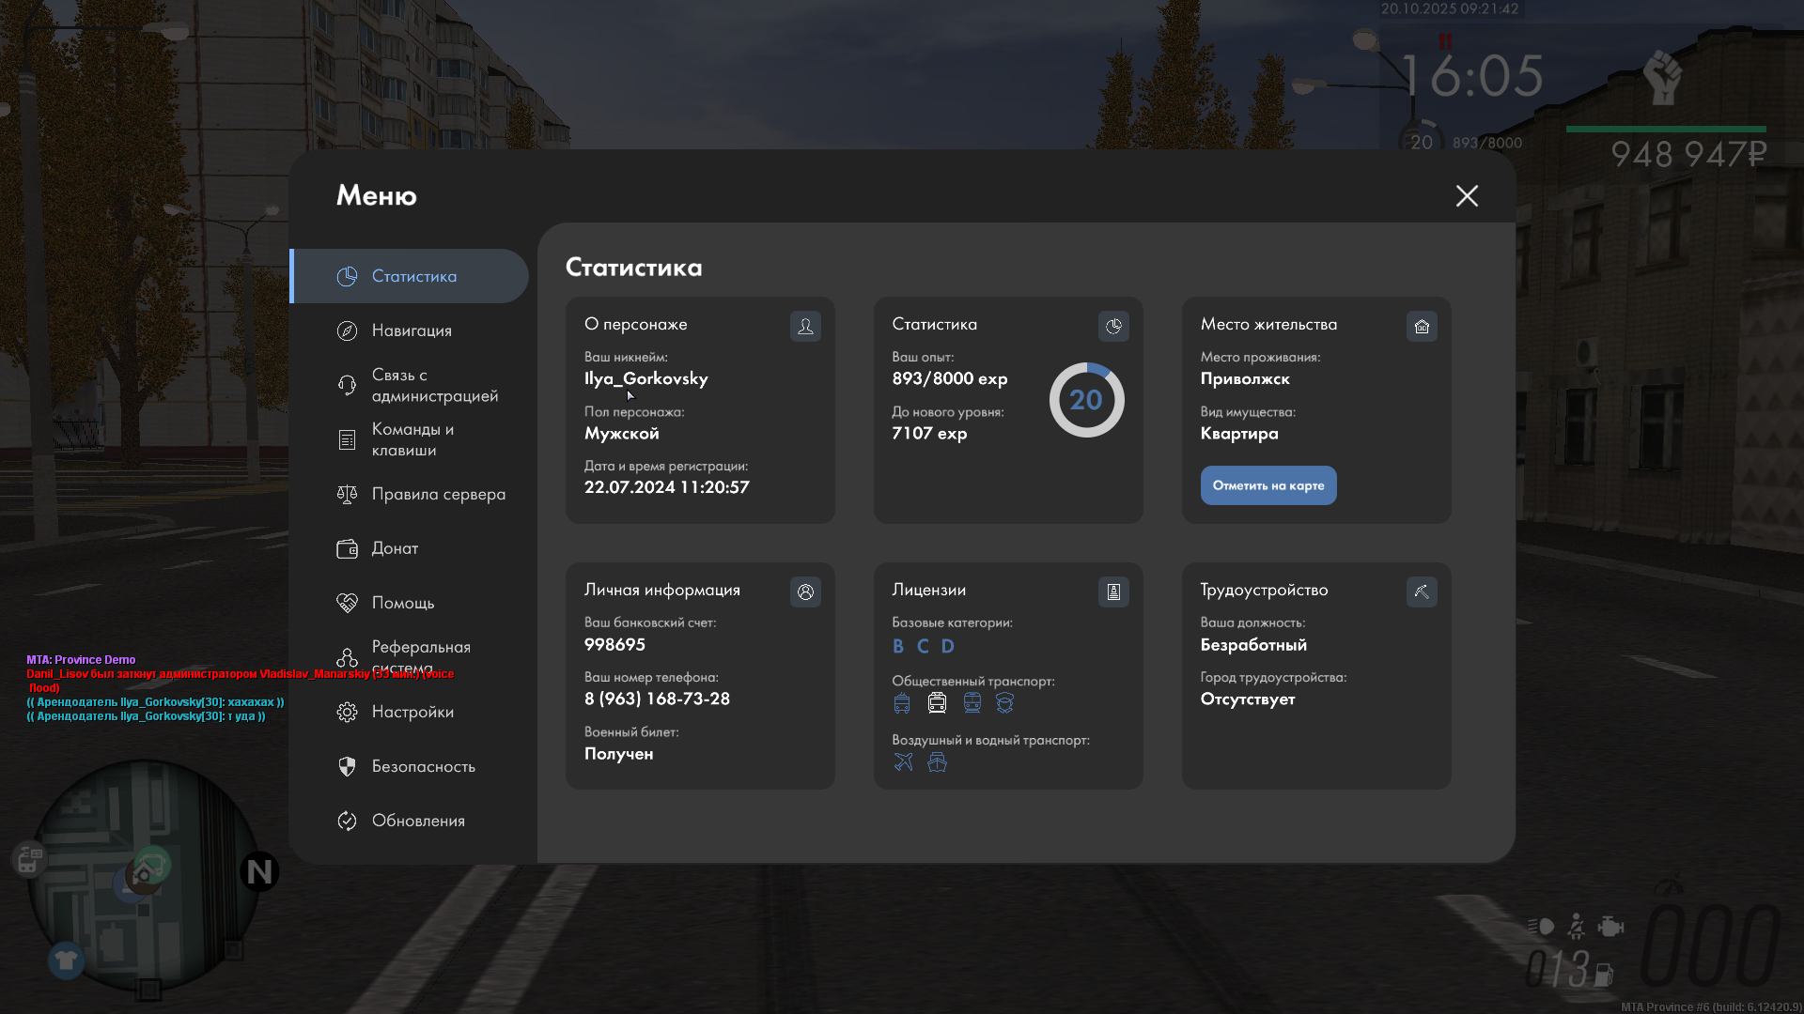Screen dimensions: 1804x1014
Task: Open Связь с администрацией section
Action: (434, 385)
